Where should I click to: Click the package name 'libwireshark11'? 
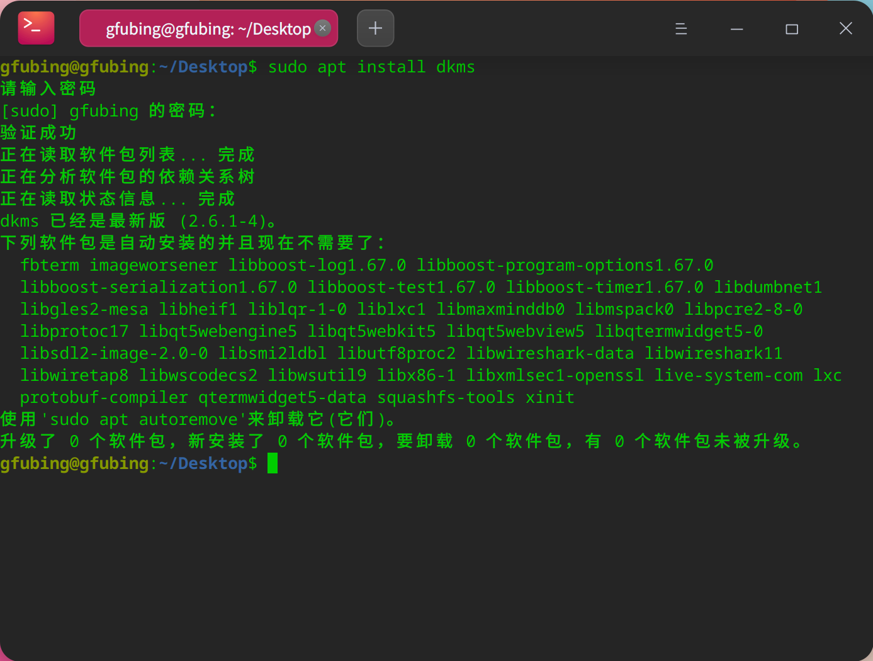pyautogui.click(x=714, y=353)
